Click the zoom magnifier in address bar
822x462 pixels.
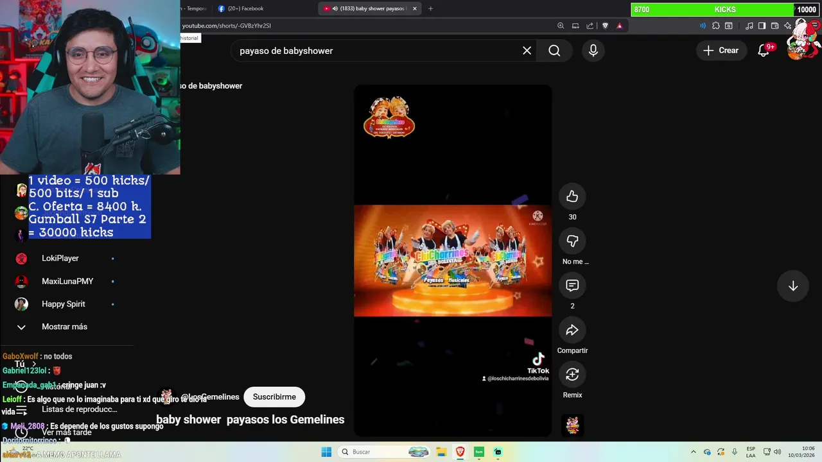[x=561, y=26]
